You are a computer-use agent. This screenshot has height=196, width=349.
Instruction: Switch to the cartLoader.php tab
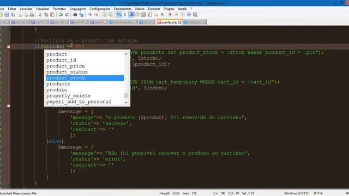tap(123, 22)
